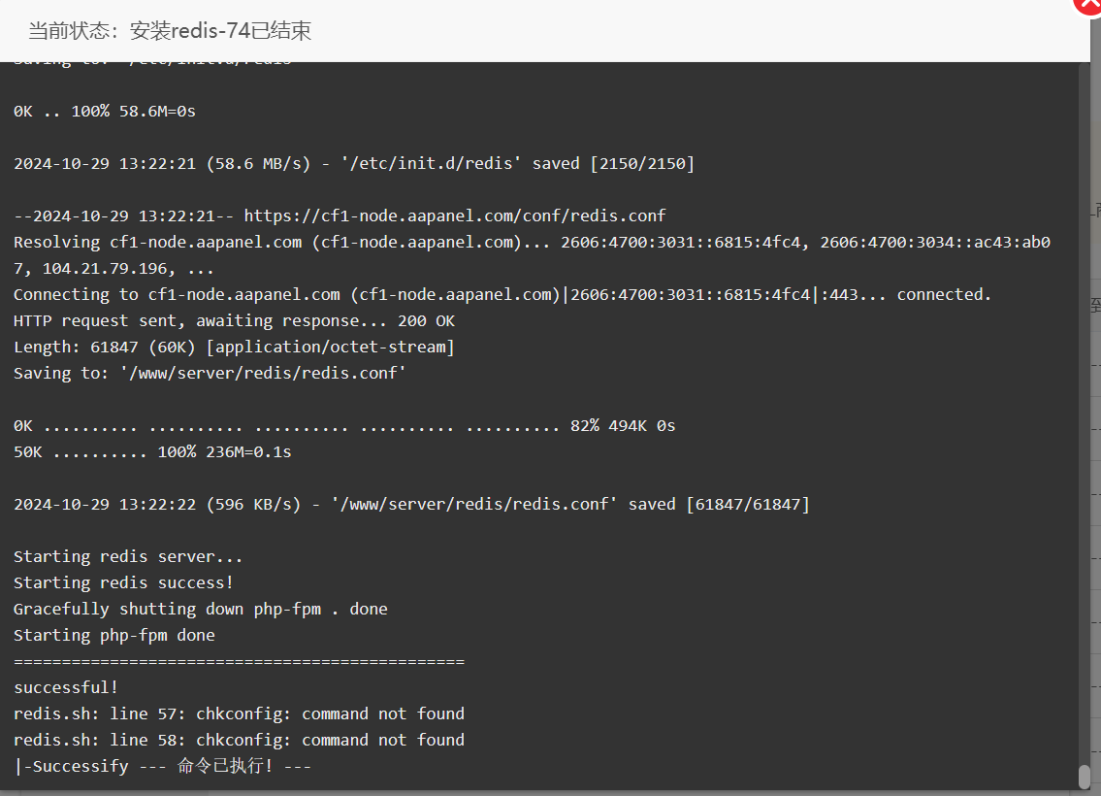Click the 82% 494K download progress line

pyautogui.click(x=344, y=426)
